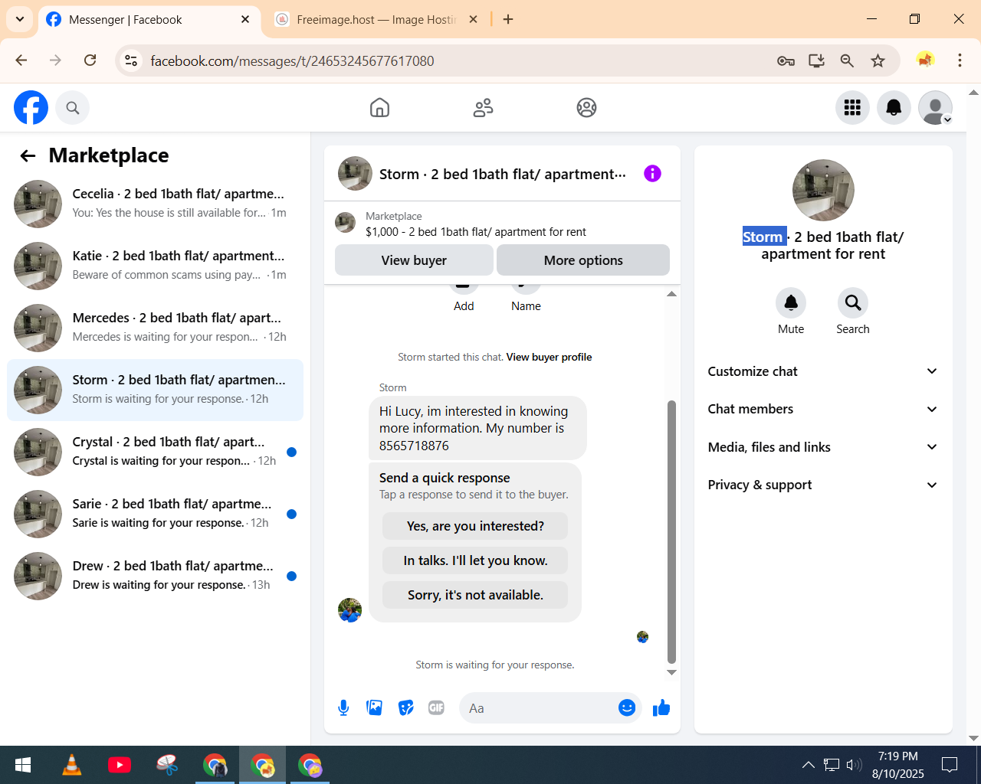This screenshot has width=981, height=784.
Task: Open browser zoom magnifier icon
Action: click(847, 60)
